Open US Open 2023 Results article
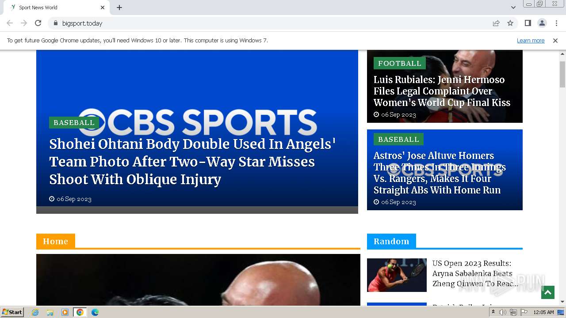 (x=475, y=273)
